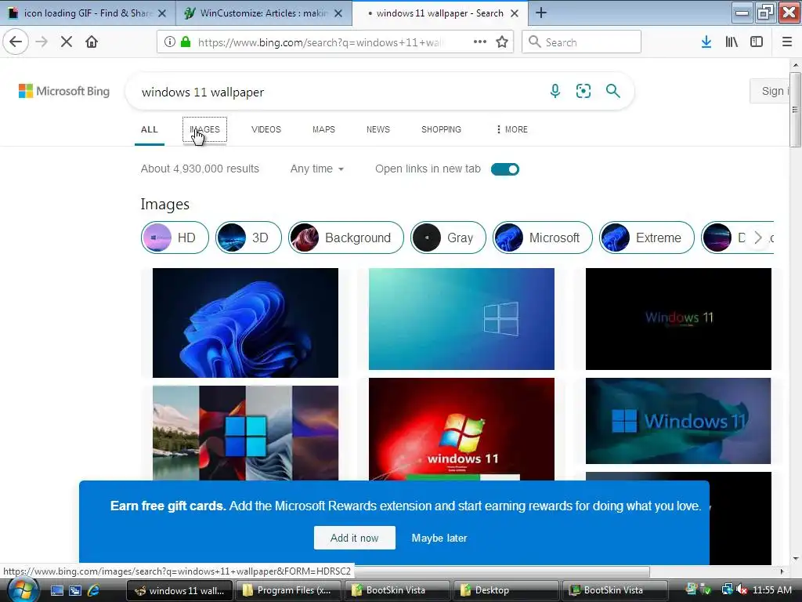Click Maybe later link
This screenshot has height=602, width=802.
(x=439, y=538)
